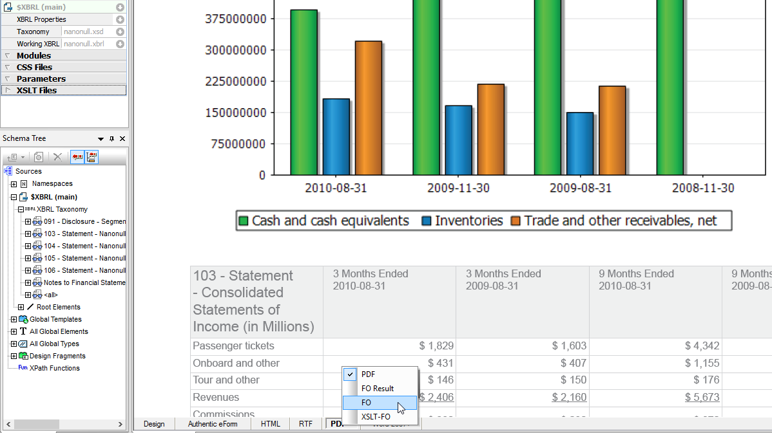Click the Namespaces icon in the tree

[24, 184]
